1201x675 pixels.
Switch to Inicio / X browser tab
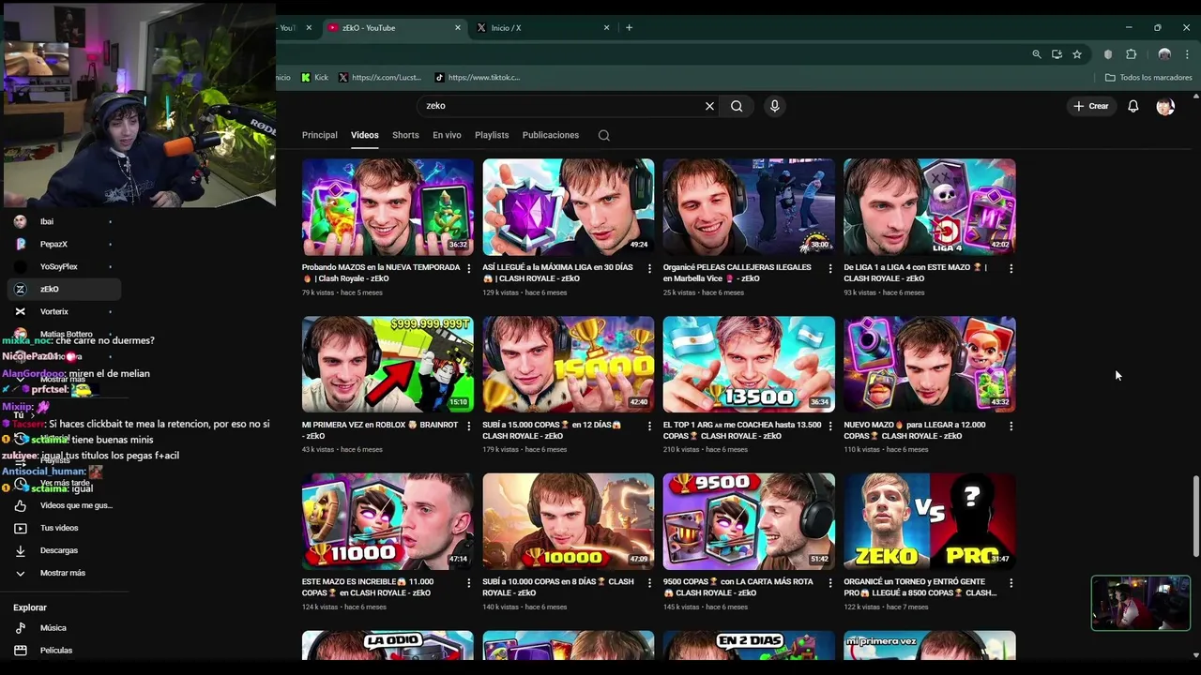[541, 28]
